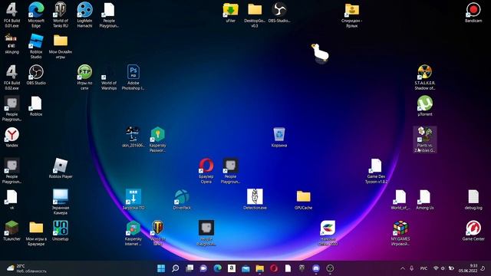
Task: Select the vk file icon
Action: [x=12, y=199]
